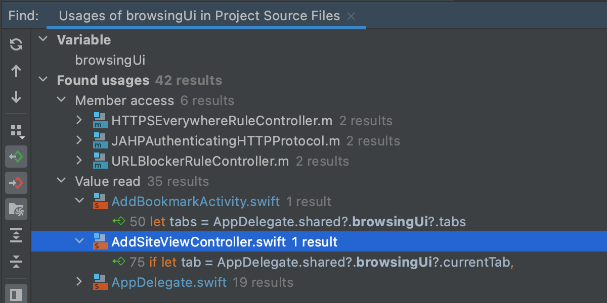
Task: Go to next occurrence down arrow
Action: click(16, 97)
